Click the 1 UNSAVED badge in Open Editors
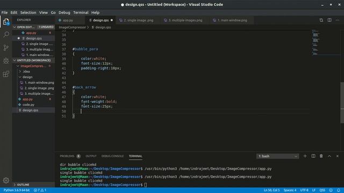Image resolution: width=344 pixels, height=193 pixels. (46, 27)
